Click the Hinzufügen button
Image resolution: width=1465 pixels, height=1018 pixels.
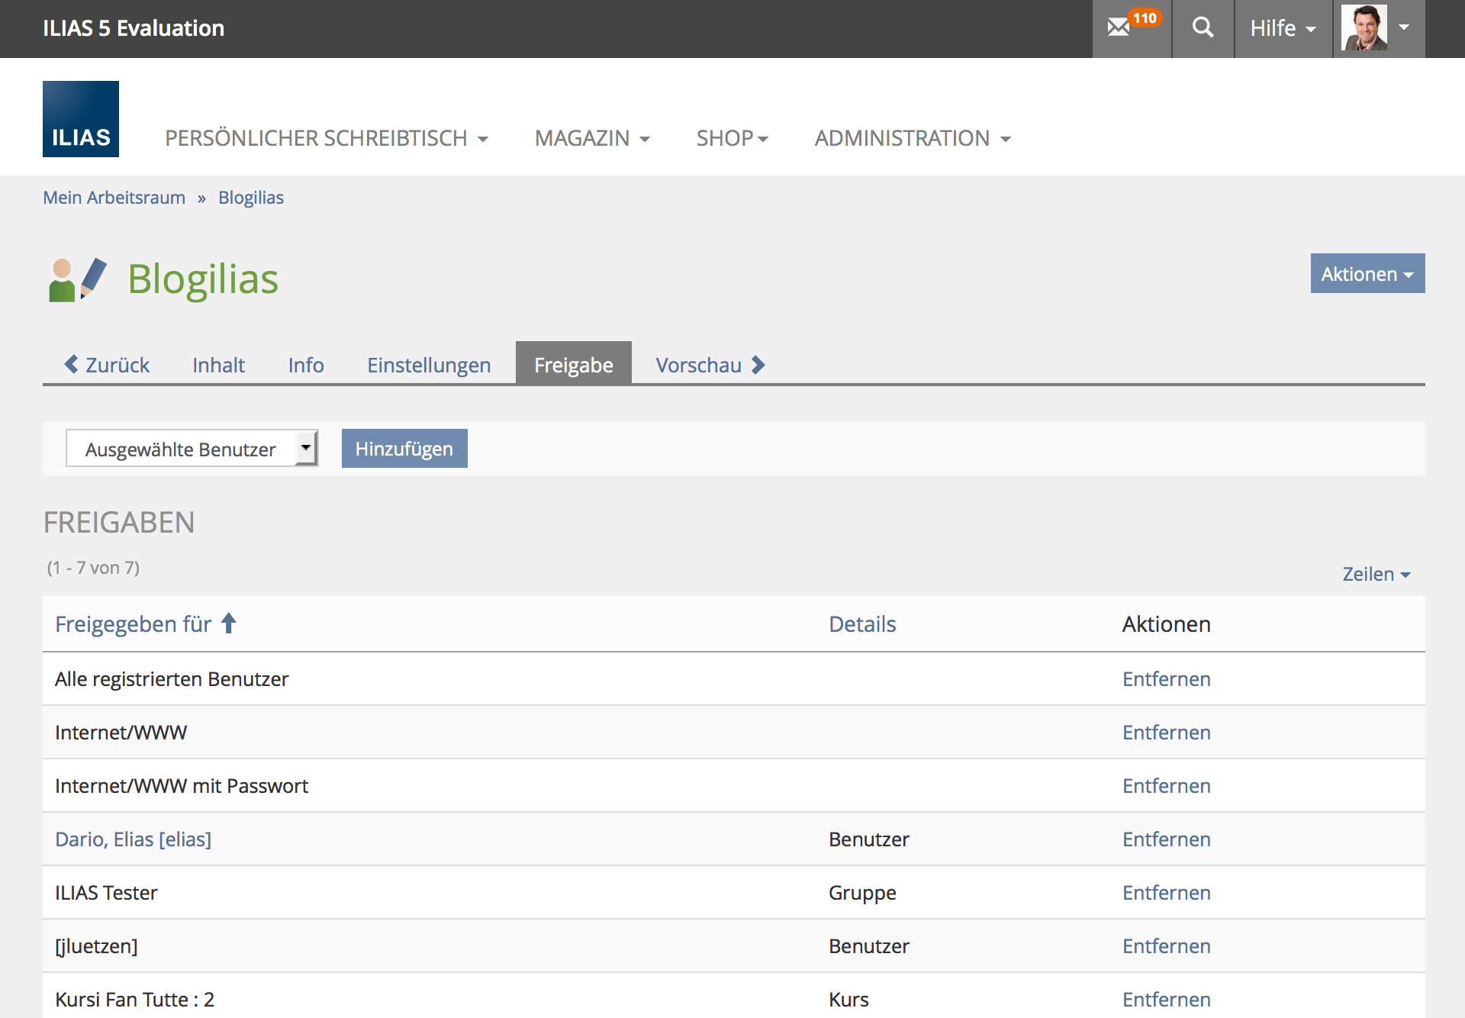pos(404,449)
